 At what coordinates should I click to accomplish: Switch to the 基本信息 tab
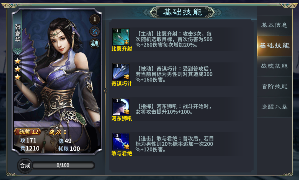pos(274,25)
